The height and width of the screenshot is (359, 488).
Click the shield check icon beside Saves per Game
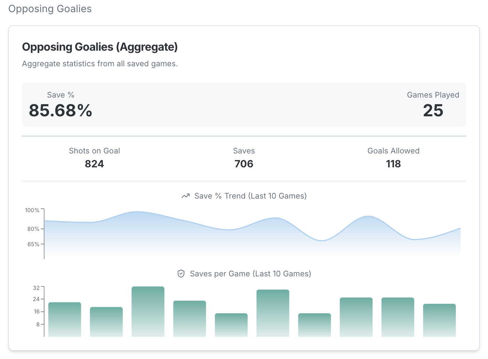point(181,274)
